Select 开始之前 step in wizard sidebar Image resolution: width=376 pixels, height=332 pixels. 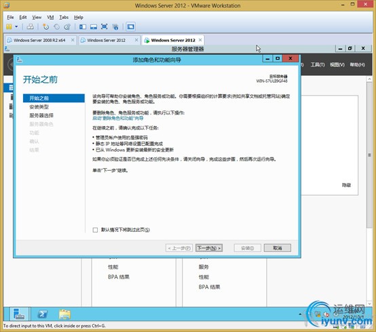click(x=54, y=98)
